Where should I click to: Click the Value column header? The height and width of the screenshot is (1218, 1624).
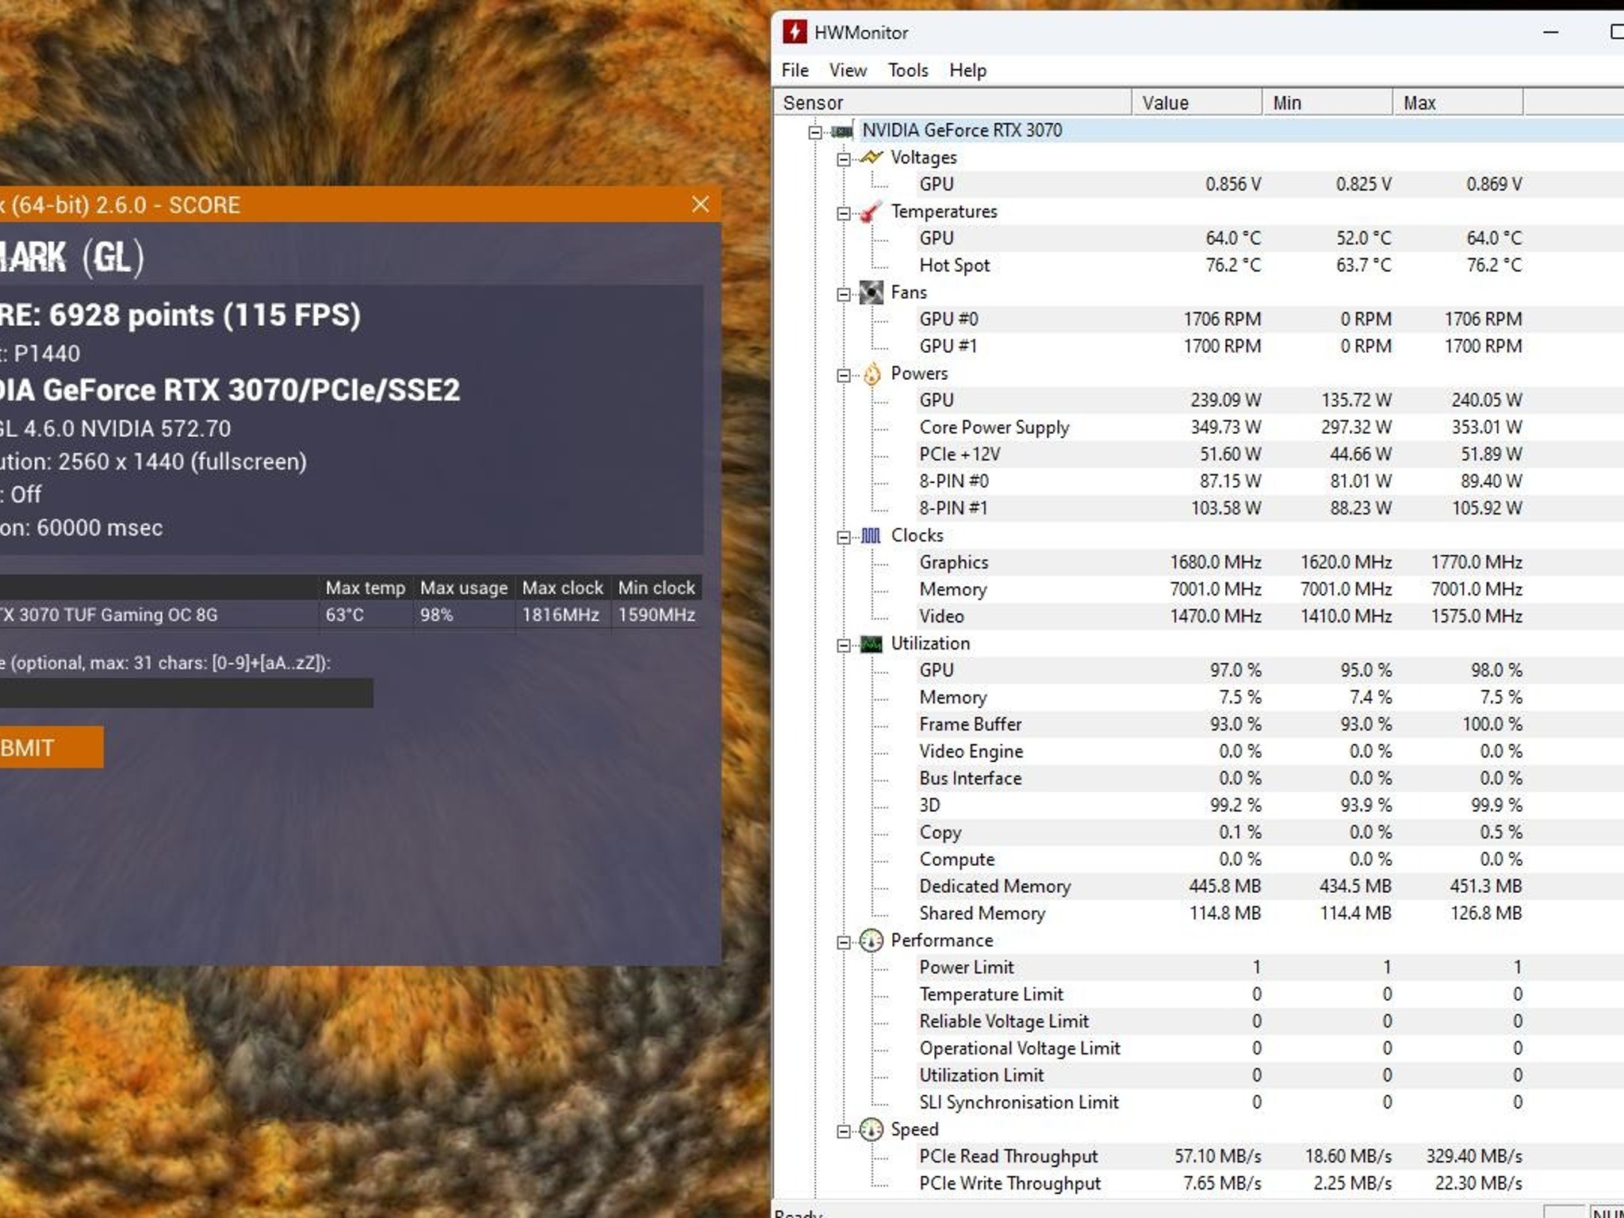coord(1197,102)
